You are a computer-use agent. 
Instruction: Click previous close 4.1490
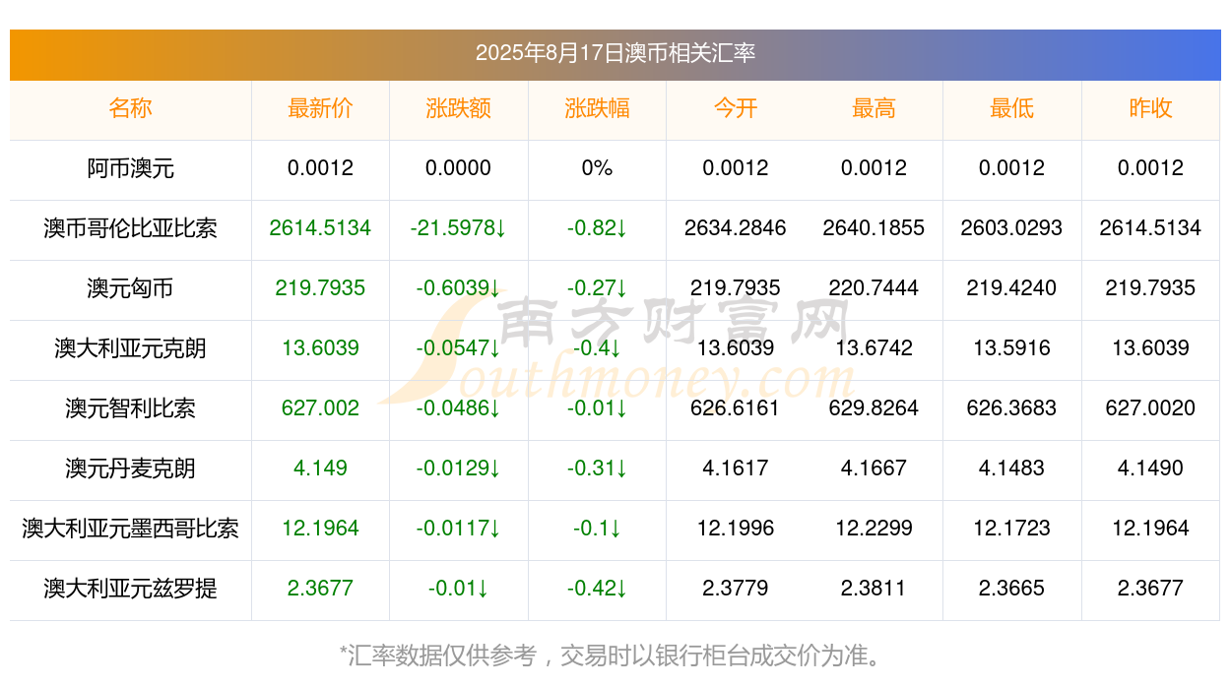click(x=1150, y=468)
